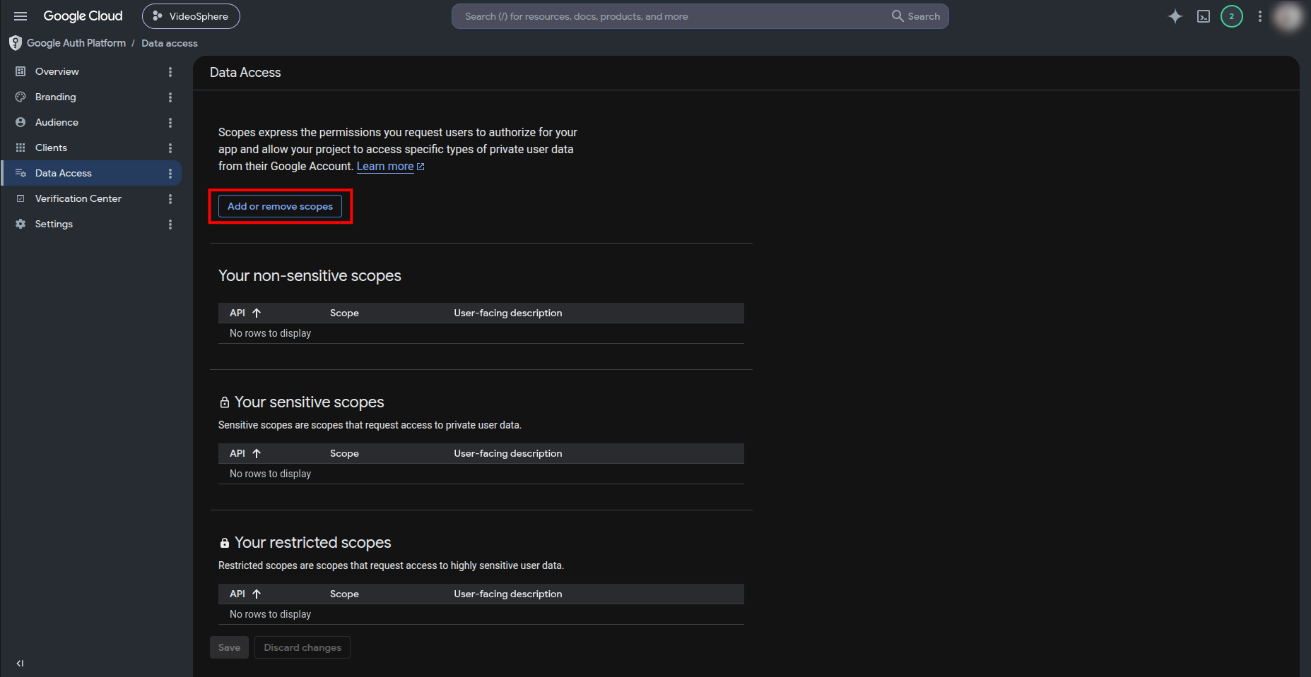This screenshot has width=1311, height=677.
Task: Click Add or remove scopes button
Action: point(280,206)
